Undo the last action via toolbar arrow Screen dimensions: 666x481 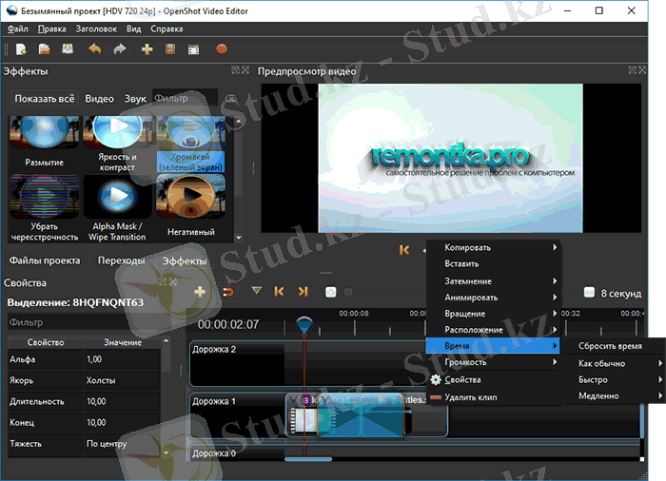point(94,48)
